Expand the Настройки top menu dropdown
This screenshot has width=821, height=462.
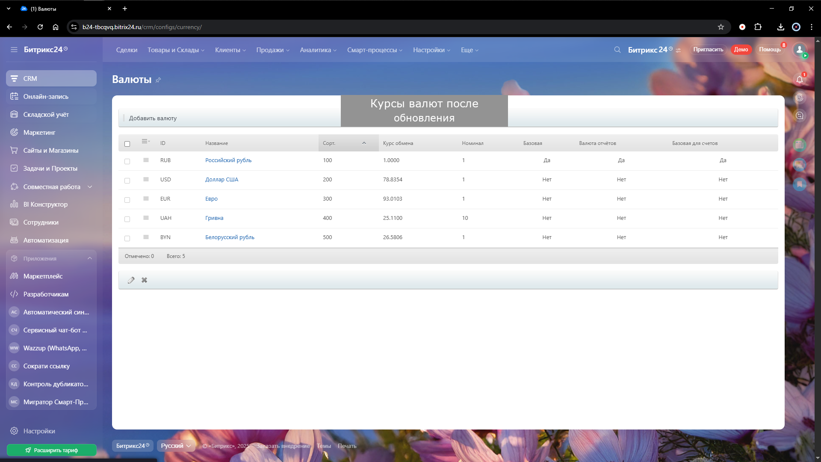click(431, 50)
